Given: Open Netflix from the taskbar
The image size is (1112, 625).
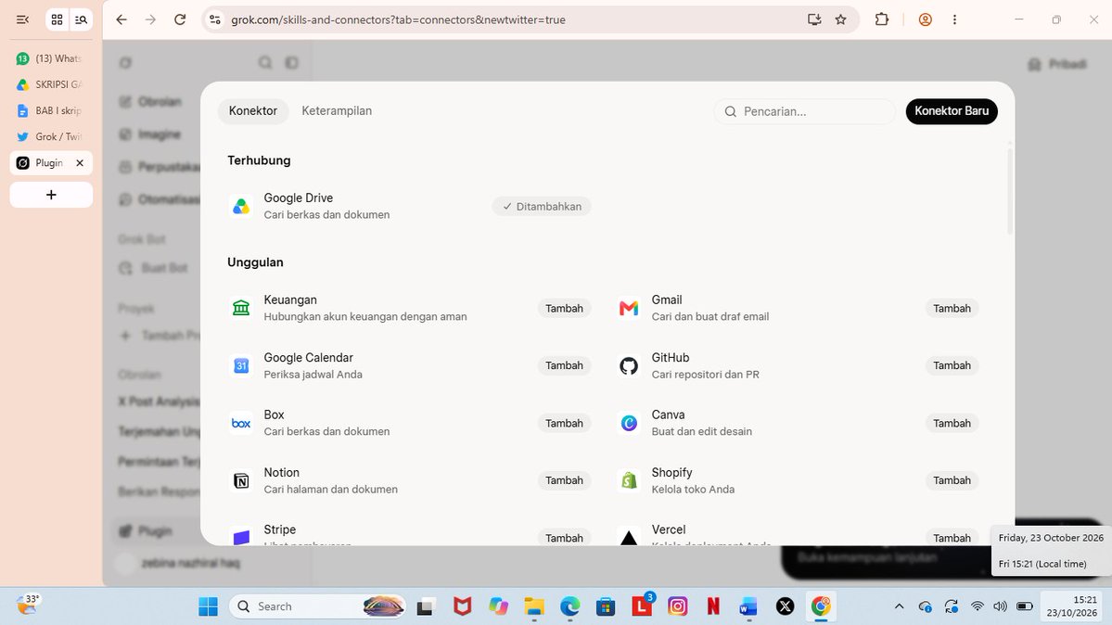Looking at the screenshot, I should click(713, 606).
